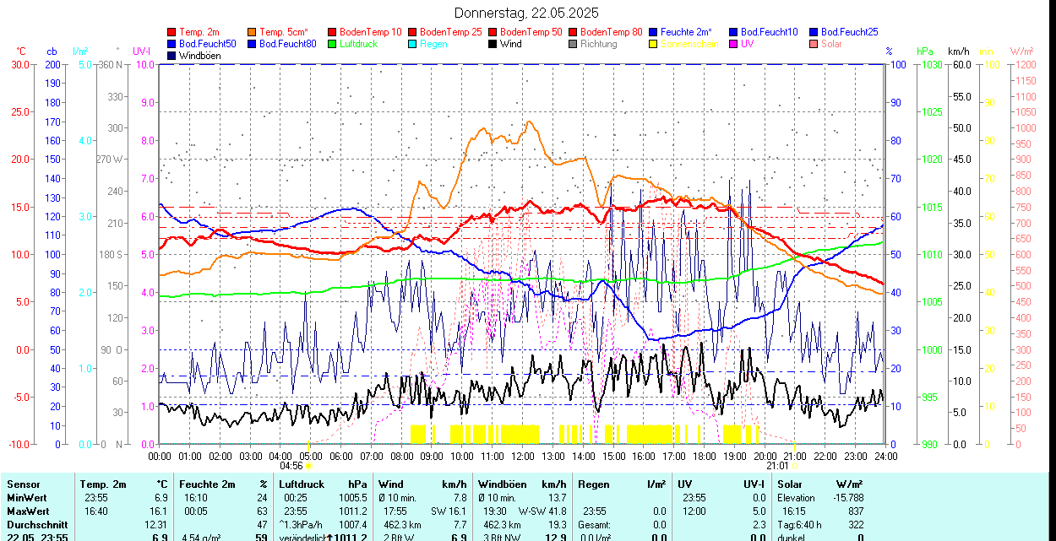This screenshot has height=541, width=1056.
Task: Click the hPa axis header label
Action: [x=925, y=51]
